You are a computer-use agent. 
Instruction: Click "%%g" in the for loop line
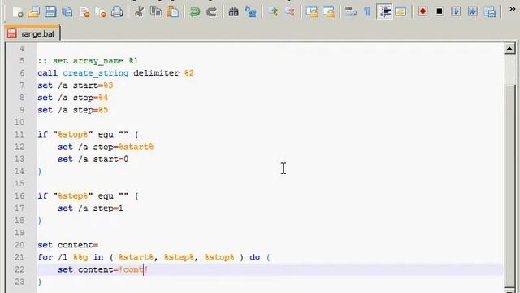[x=80, y=257]
